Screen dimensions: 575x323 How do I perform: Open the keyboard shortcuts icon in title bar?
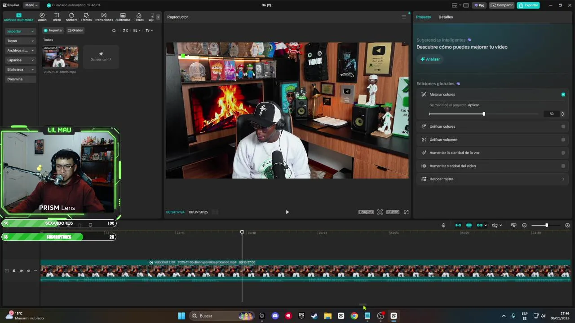pyautogui.click(x=466, y=5)
